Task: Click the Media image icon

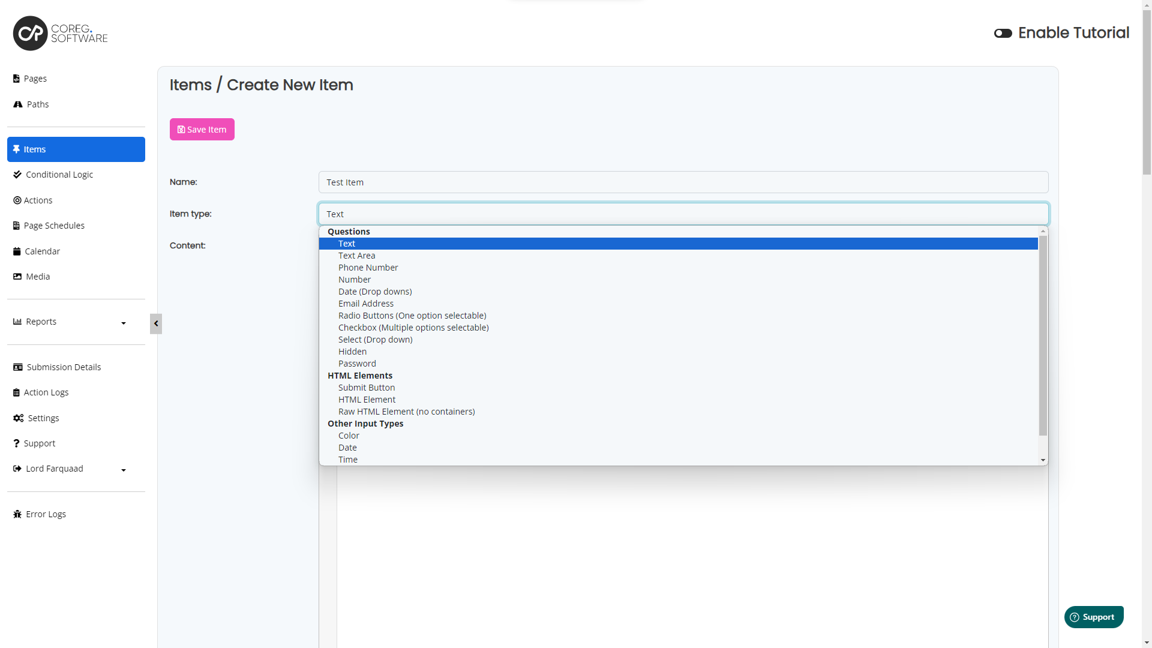Action: (17, 277)
